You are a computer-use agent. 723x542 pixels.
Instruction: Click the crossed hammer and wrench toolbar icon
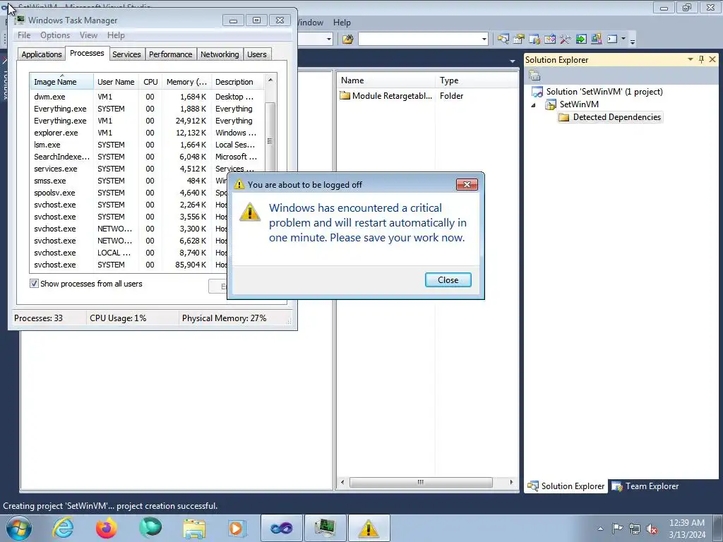566,40
